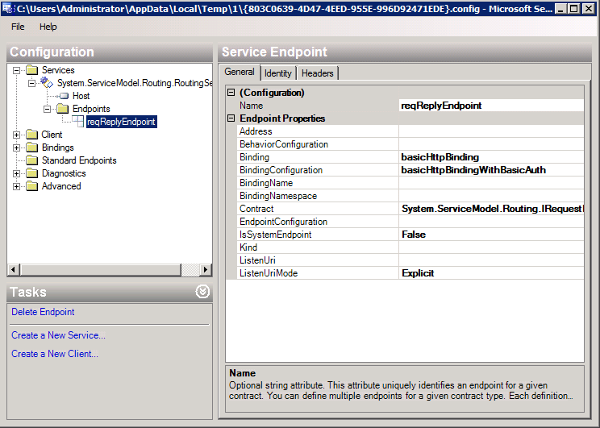Open the Help menu
The width and height of the screenshot is (600, 428).
[48, 27]
